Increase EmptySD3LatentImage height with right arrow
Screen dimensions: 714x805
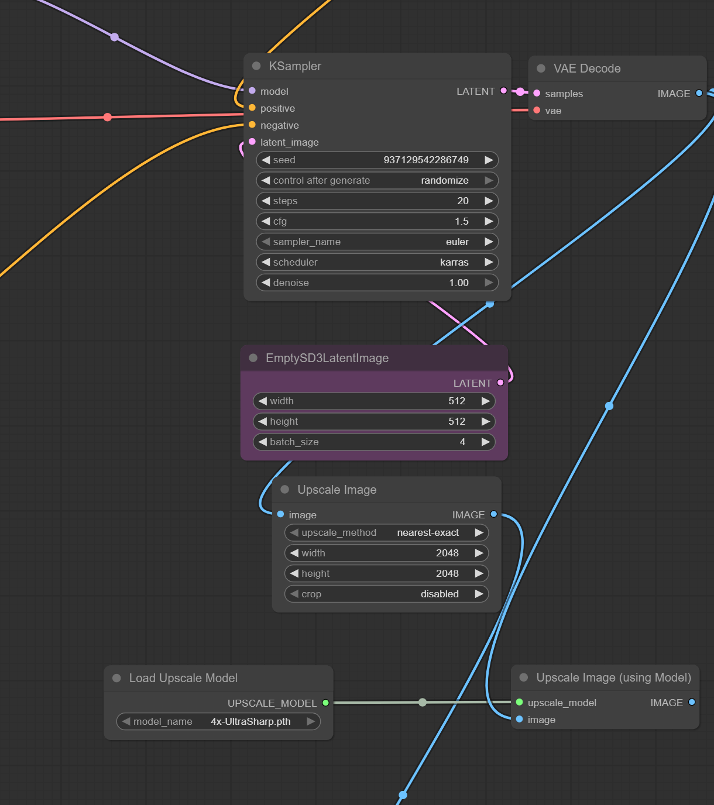pos(485,421)
